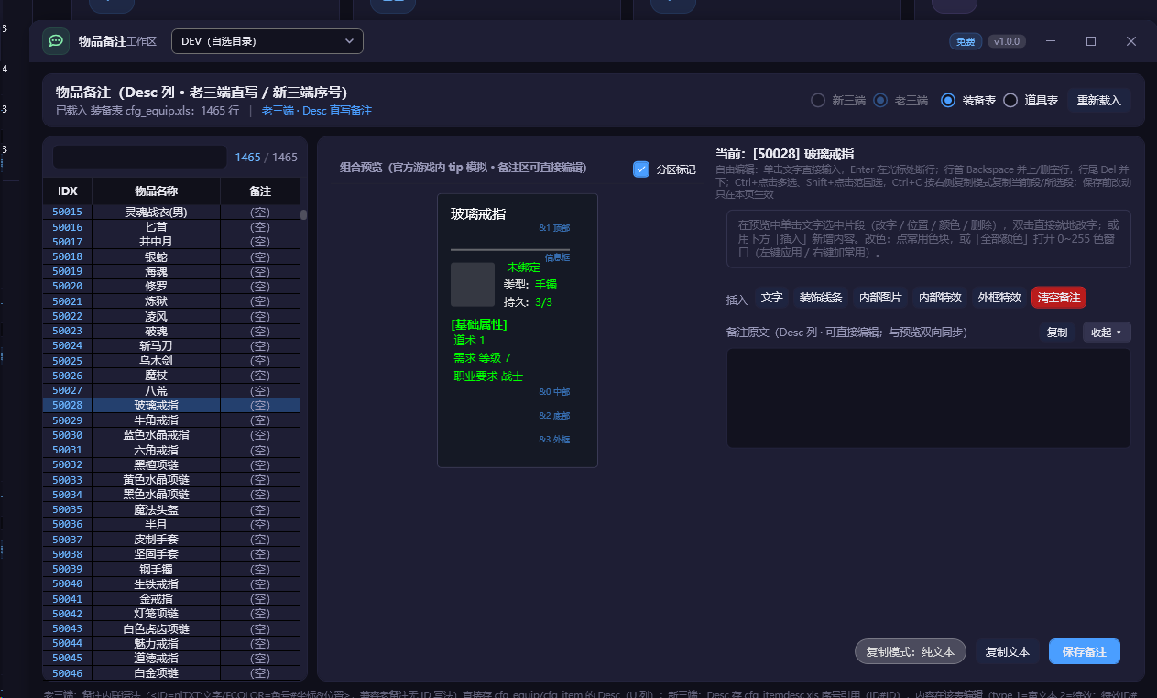Click the &2 底部 region marker
This screenshot has width=1157, height=698.
point(554,416)
